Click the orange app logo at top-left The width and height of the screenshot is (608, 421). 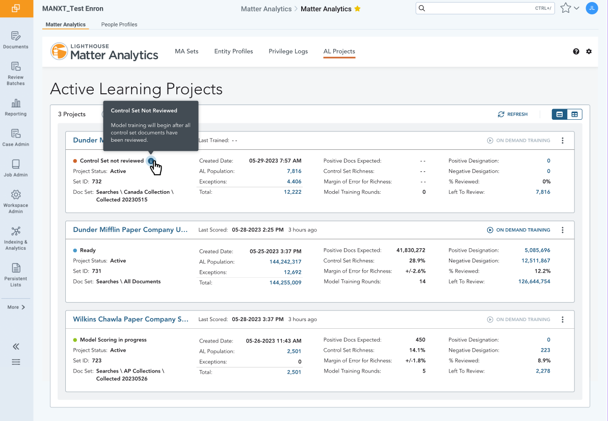16,9
